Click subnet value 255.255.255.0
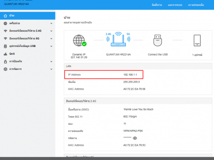214x160 pixels. (131, 82)
